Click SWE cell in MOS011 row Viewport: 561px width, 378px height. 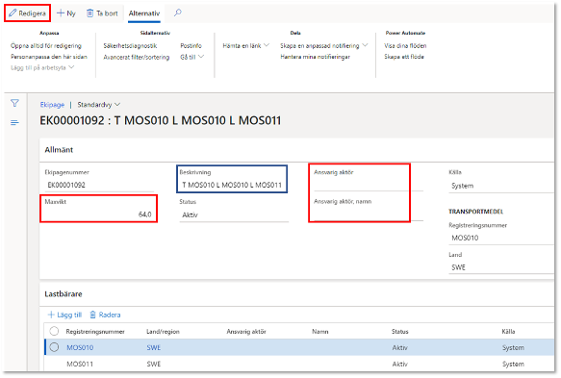point(154,364)
